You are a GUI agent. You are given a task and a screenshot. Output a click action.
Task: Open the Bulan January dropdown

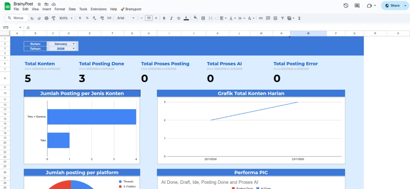[x=62, y=44]
